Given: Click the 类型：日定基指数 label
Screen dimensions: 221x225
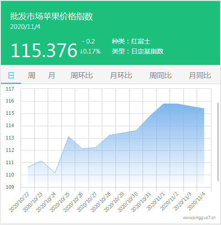Looking at the screenshot, I should (138, 51).
